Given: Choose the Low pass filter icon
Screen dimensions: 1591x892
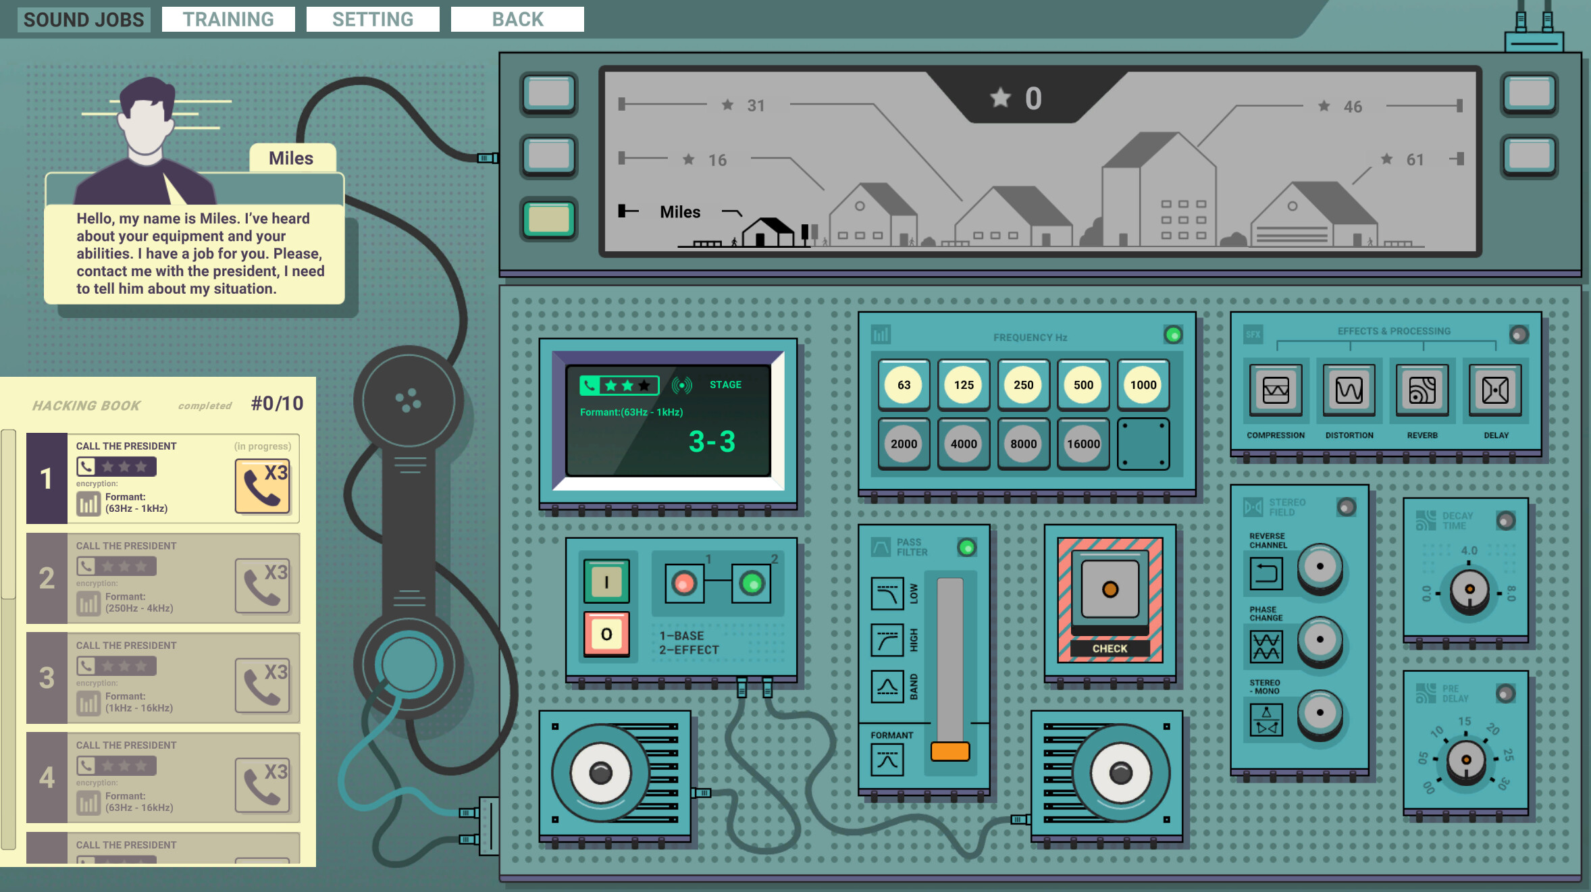Looking at the screenshot, I should click(887, 594).
